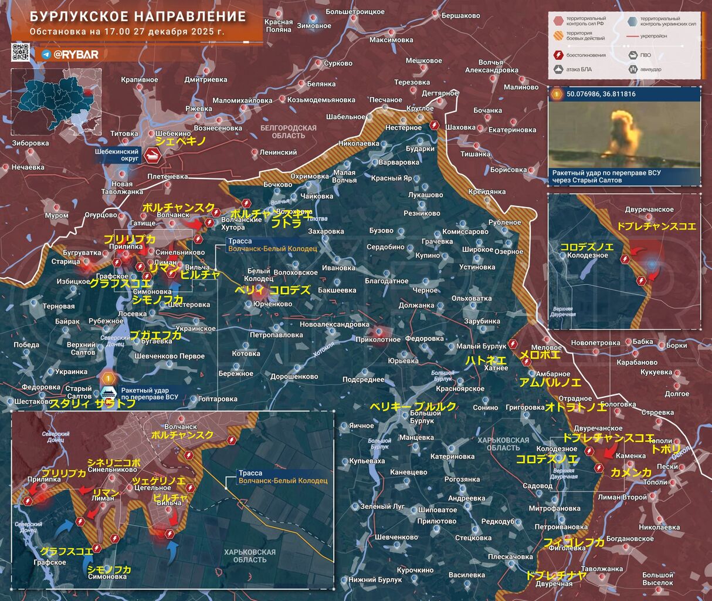Click the yellow トポリ annotation

click(x=666, y=449)
